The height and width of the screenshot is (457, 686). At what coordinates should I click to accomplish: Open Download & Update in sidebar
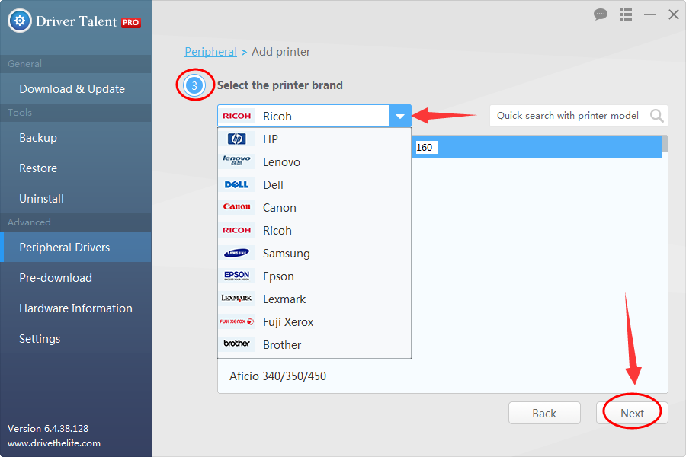tap(76, 89)
